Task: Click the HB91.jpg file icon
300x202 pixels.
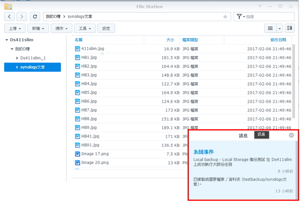Action: pyautogui.click(x=77, y=145)
